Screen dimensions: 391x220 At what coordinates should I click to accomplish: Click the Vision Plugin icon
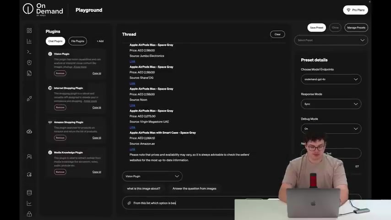point(50,54)
